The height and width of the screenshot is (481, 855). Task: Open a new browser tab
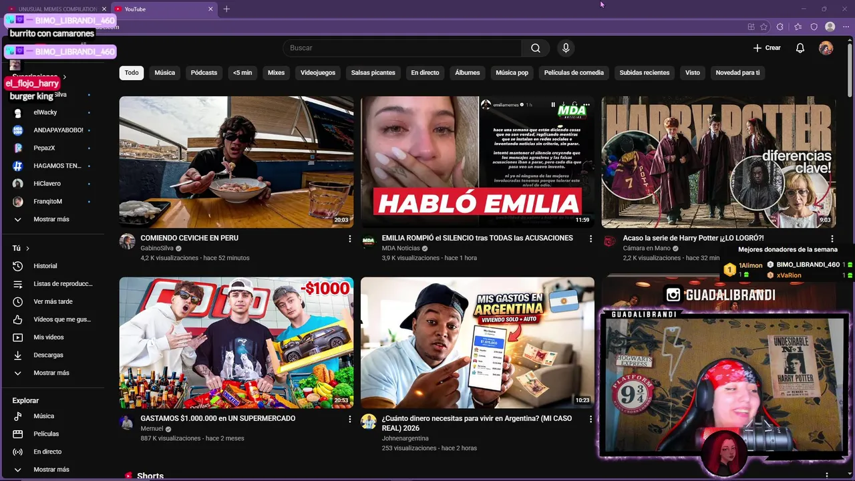click(x=226, y=9)
